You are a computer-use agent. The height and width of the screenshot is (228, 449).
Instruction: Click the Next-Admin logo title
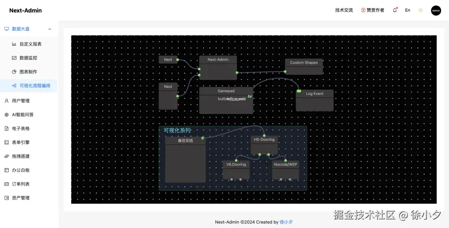[x=25, y=10]
